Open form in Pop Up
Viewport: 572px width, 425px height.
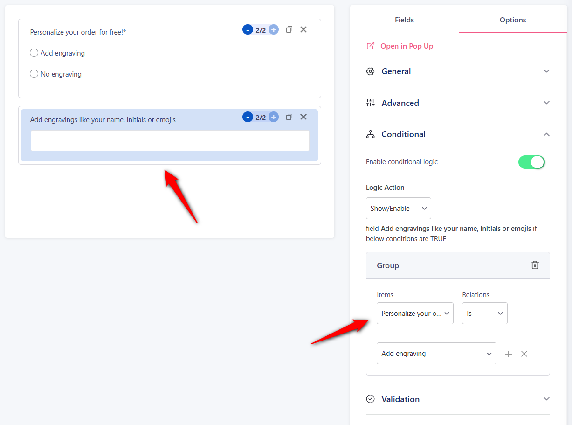407,46
